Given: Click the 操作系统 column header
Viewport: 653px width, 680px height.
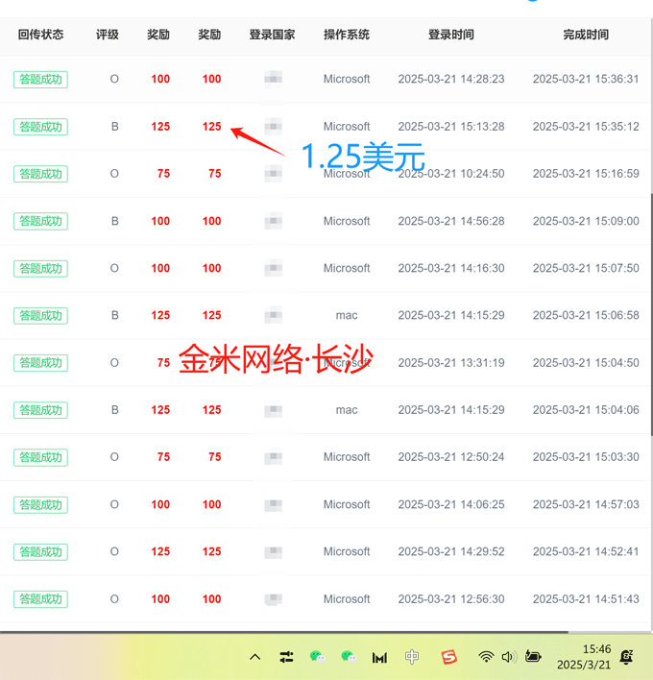Looking at the screenshot, I should pos(347,35).
